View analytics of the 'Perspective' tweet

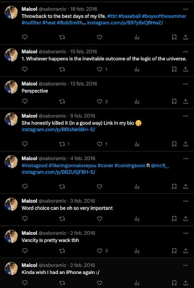point(137,101)
